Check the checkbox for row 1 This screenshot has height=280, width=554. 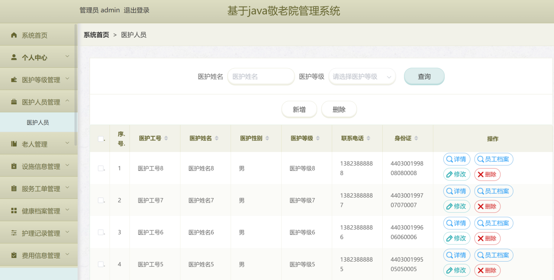coord(101,169)
